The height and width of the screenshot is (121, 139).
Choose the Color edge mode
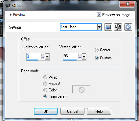click(x=45, y=90)
